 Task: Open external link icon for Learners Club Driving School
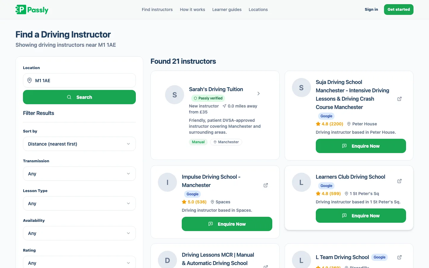coord(400,181)
